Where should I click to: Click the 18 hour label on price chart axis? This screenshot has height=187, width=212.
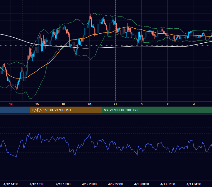pos(63,104)
